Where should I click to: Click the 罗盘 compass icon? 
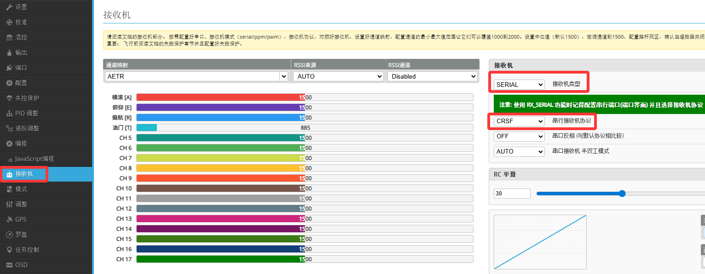pyautogui.click(x=9, y=234)
